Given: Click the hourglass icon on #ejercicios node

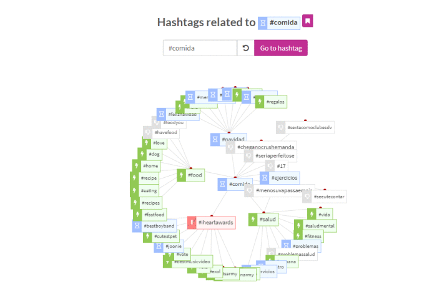Looking at the screenshot, I should (x=265, y=178).
